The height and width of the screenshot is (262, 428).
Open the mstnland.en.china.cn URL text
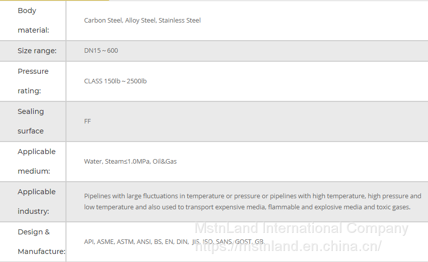[288, 246]
